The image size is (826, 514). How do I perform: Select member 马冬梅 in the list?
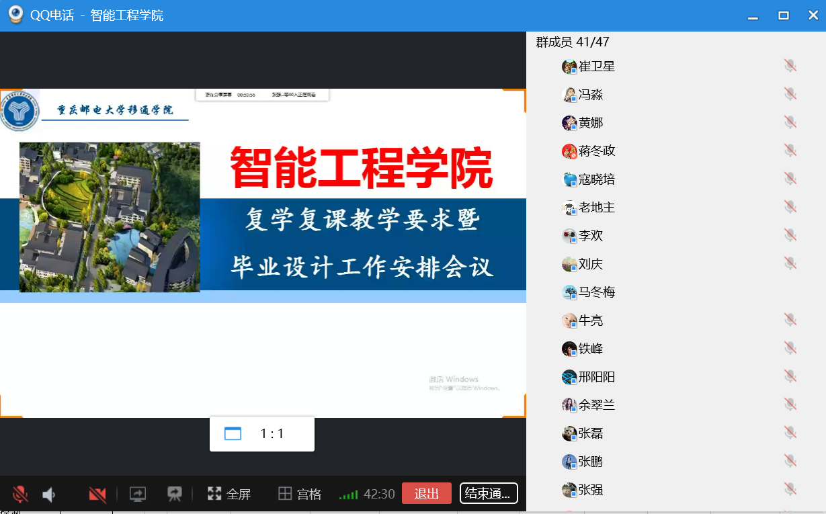[596, 292]
